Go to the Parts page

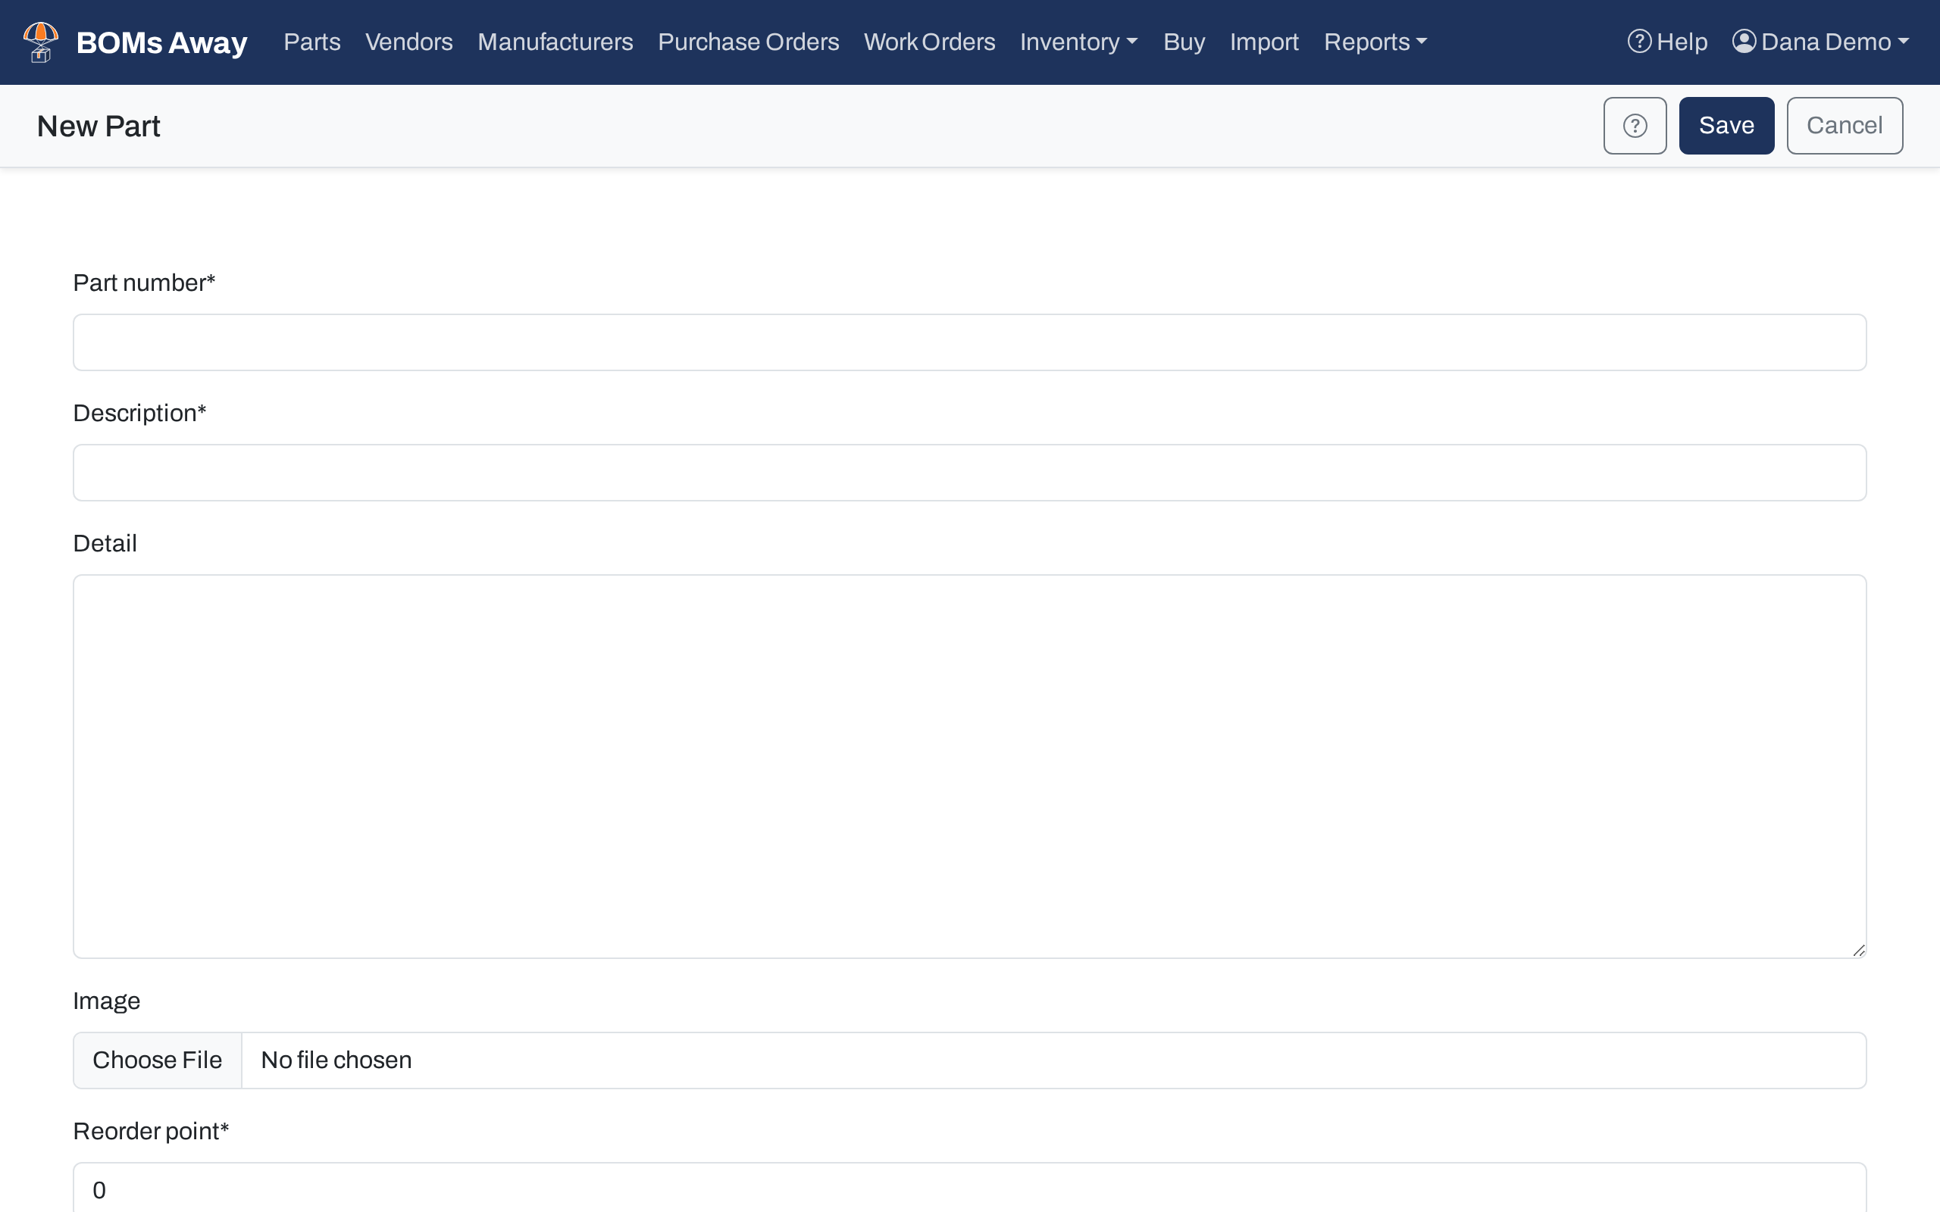(312, 42)
